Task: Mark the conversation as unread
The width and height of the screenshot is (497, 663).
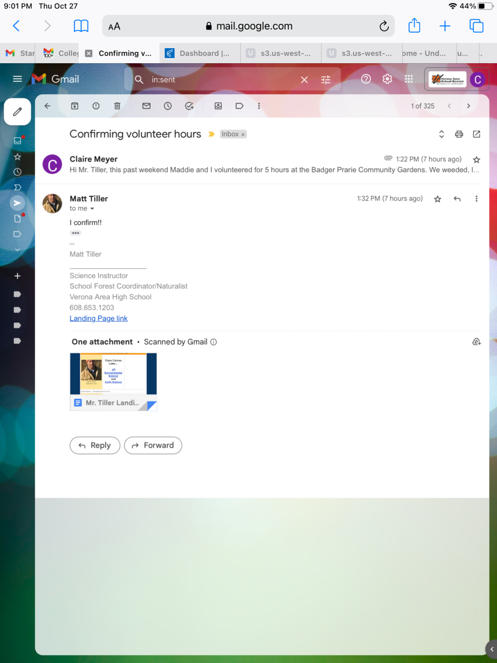Action: 147,106
